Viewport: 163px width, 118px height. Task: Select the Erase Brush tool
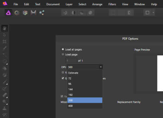coord(5,95)
